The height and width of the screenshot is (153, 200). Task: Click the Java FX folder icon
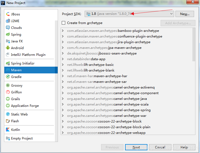(x=8, y=41)
